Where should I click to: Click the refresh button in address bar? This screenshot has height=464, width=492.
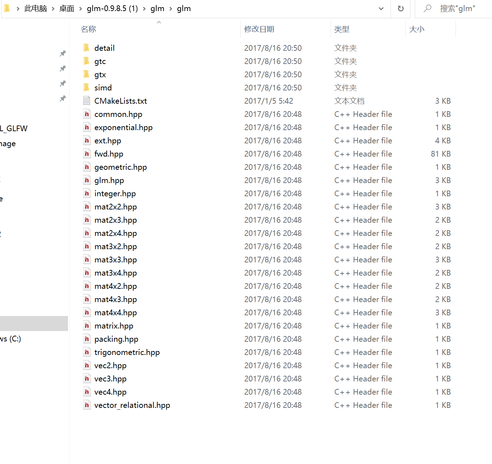click(x=401, y=9)
